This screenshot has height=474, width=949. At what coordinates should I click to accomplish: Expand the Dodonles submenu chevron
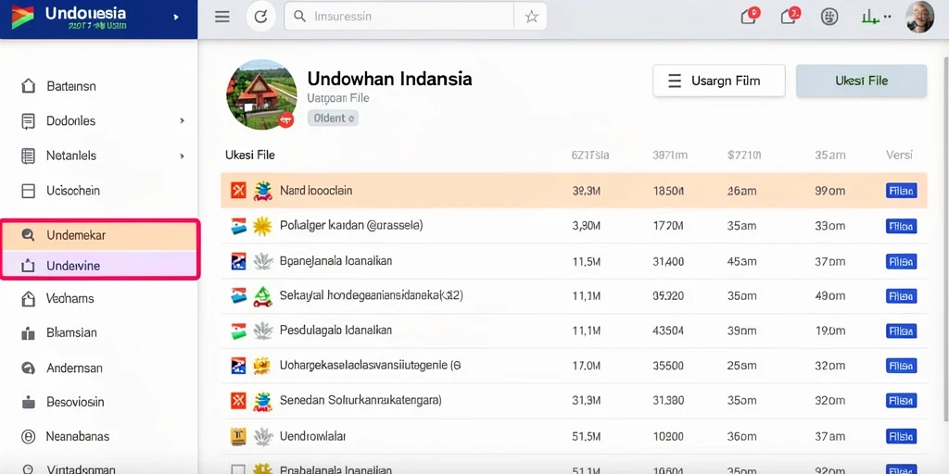(182, 121)
